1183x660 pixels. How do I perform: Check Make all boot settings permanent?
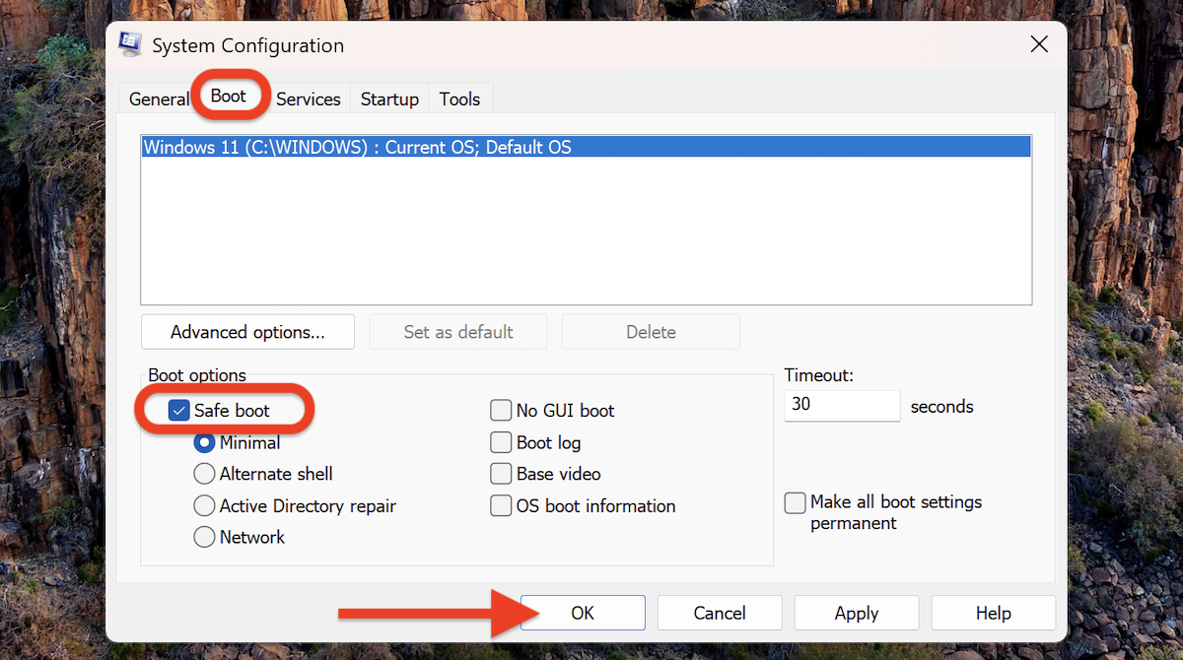(795, 502)
